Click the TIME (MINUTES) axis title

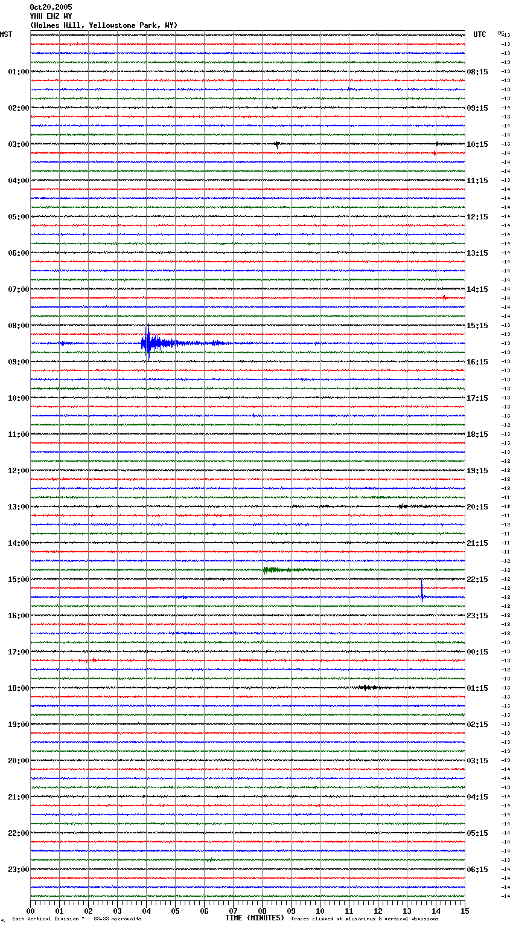255,918
